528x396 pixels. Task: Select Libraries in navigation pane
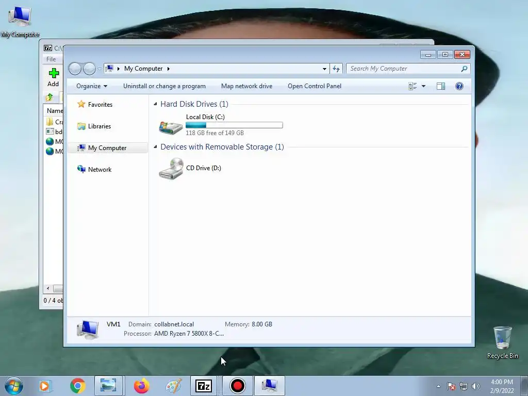tap(100, 126)
